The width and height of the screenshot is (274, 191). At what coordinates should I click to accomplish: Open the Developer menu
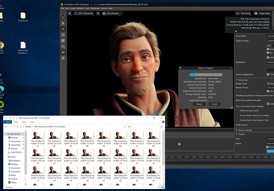(x=95, y=8)
